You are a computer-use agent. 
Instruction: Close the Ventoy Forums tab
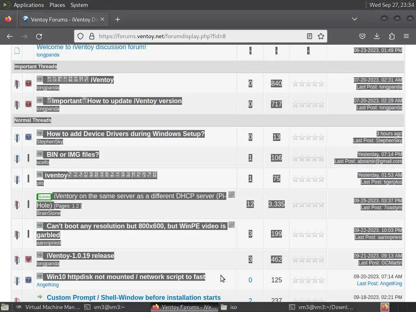pyautogui.click(x=102, y=19)
